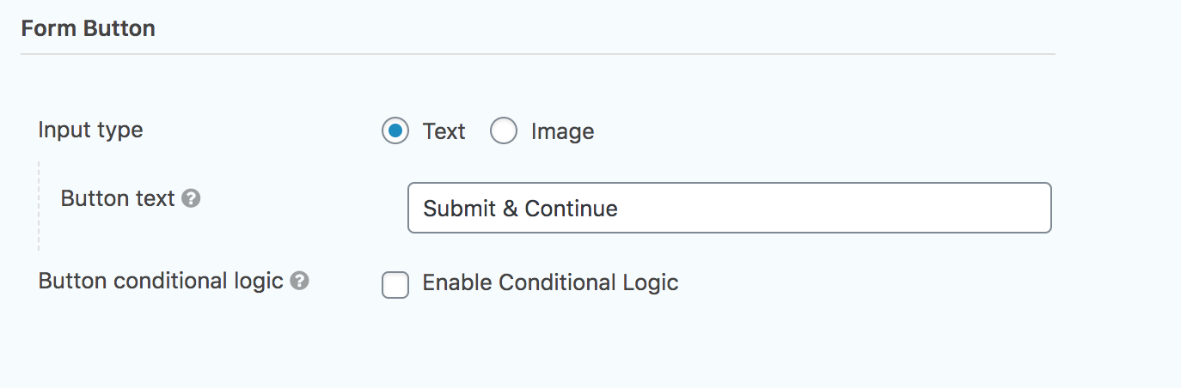Click the "Text" radio option label
The height and width of the screenshot is (388, 1181).
point(444,131)
